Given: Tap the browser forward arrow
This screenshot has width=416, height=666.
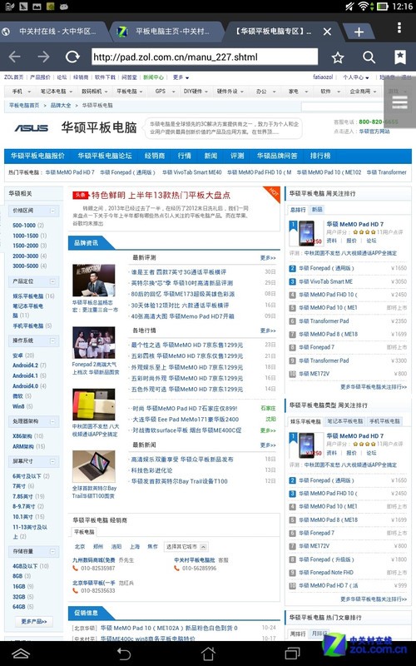Looking at the screenshot, I should pos(43,57).
